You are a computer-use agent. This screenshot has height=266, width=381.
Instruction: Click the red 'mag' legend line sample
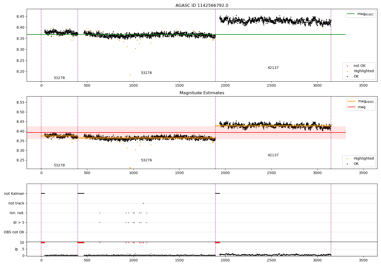click(352, 107)
